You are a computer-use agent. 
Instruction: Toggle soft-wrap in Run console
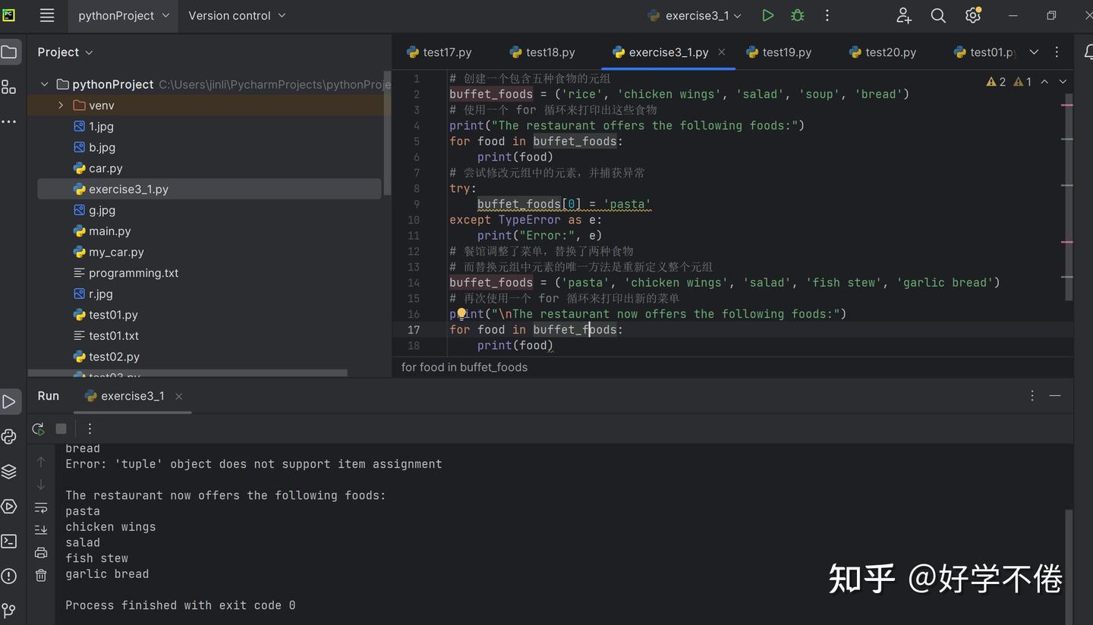click(x=41, y=507)
